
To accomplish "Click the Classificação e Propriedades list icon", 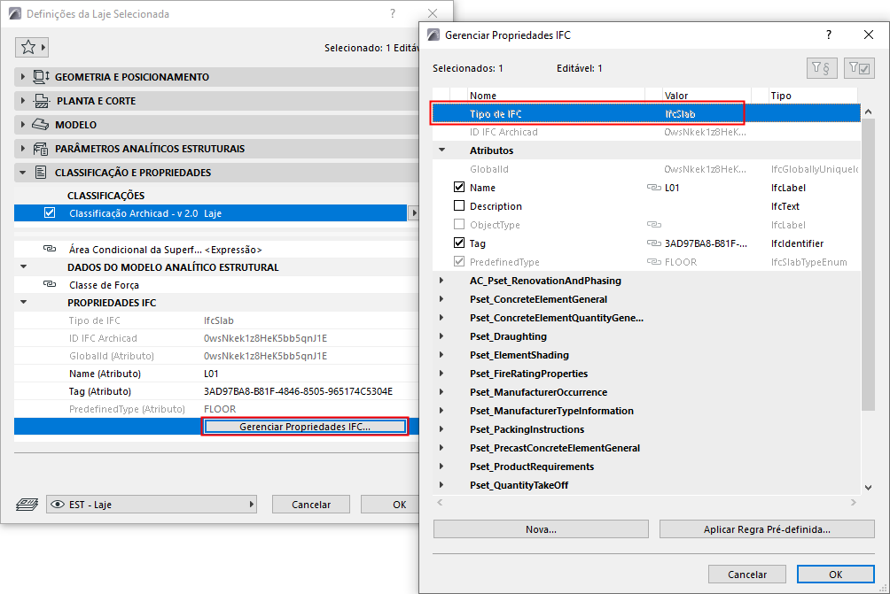I will coord(41,173).
